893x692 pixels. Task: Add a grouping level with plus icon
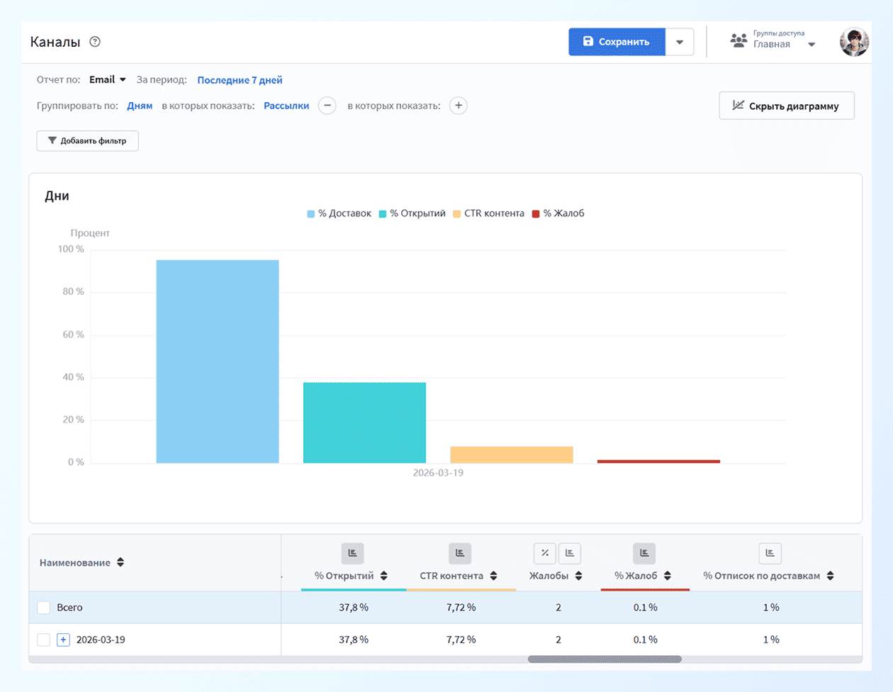coord(459,106)
